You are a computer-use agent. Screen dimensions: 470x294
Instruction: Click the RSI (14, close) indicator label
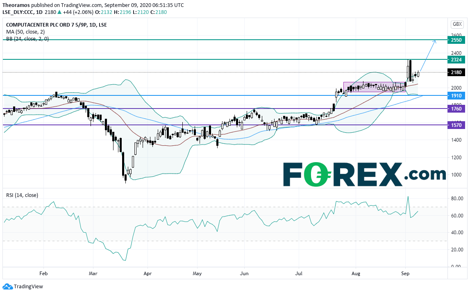22,195
